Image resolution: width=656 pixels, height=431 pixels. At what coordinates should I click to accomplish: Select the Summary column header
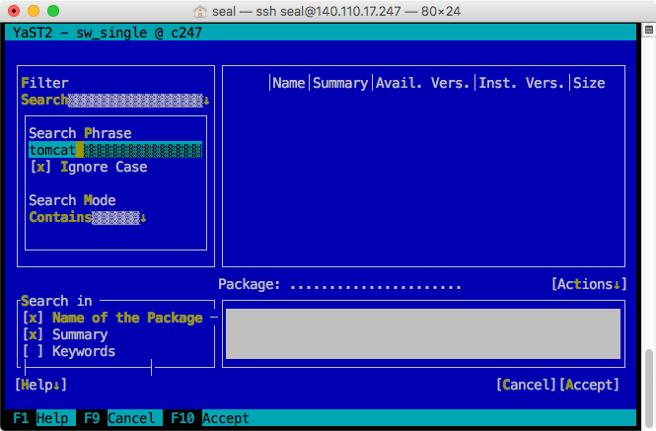tap(340, 83)
